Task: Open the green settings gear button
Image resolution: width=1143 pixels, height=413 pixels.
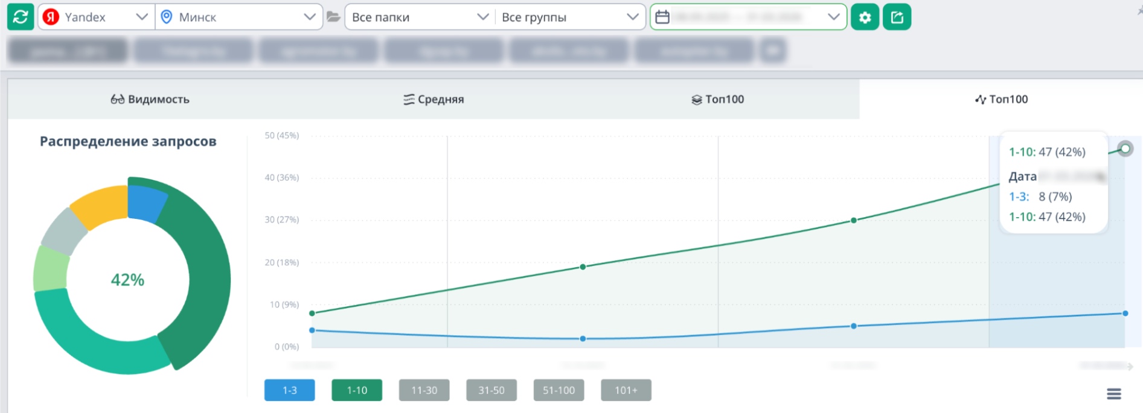Action: [x=865, y=17]
